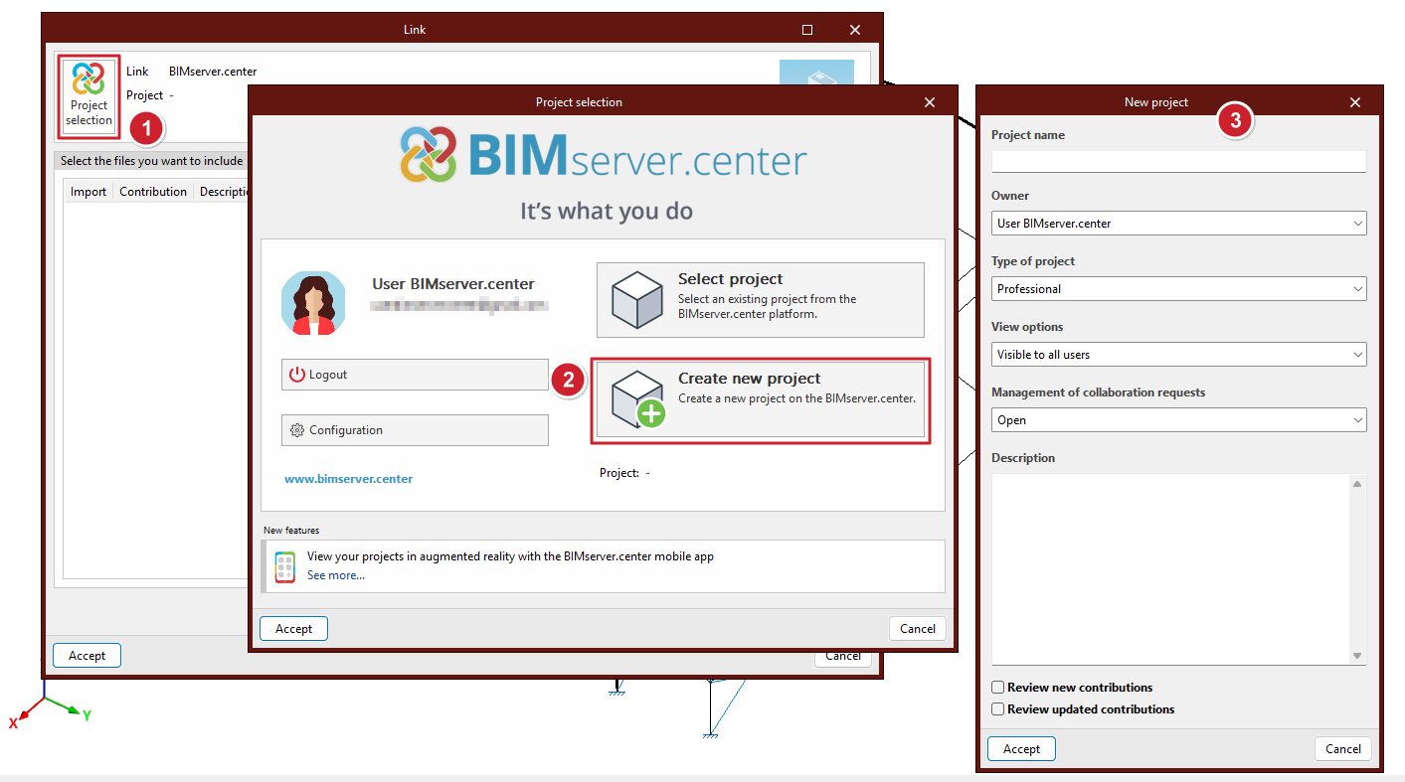Expand the Owner dropdown

(x=1178, y=224)
